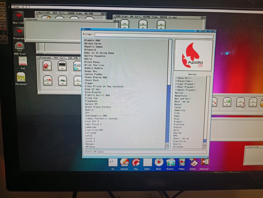Select Arkanoid in game list
The image size is (263, 198).
click(x=90, y=50)
